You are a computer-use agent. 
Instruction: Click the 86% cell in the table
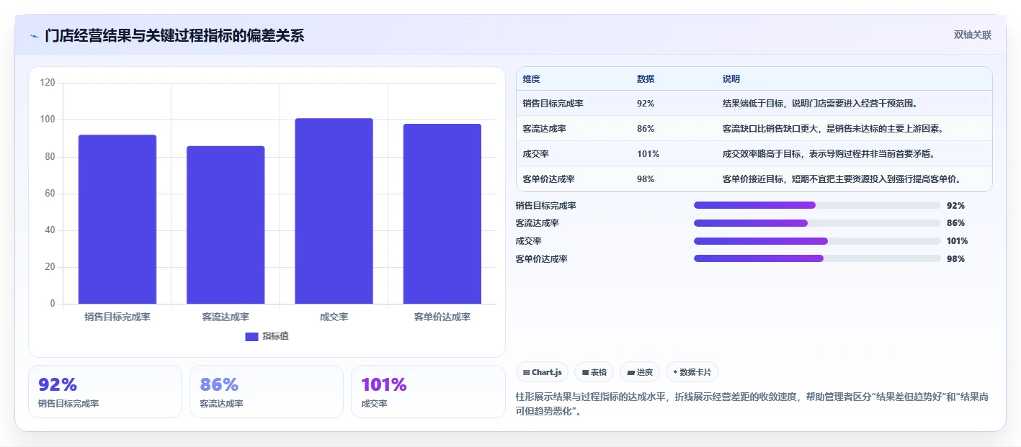646,128
